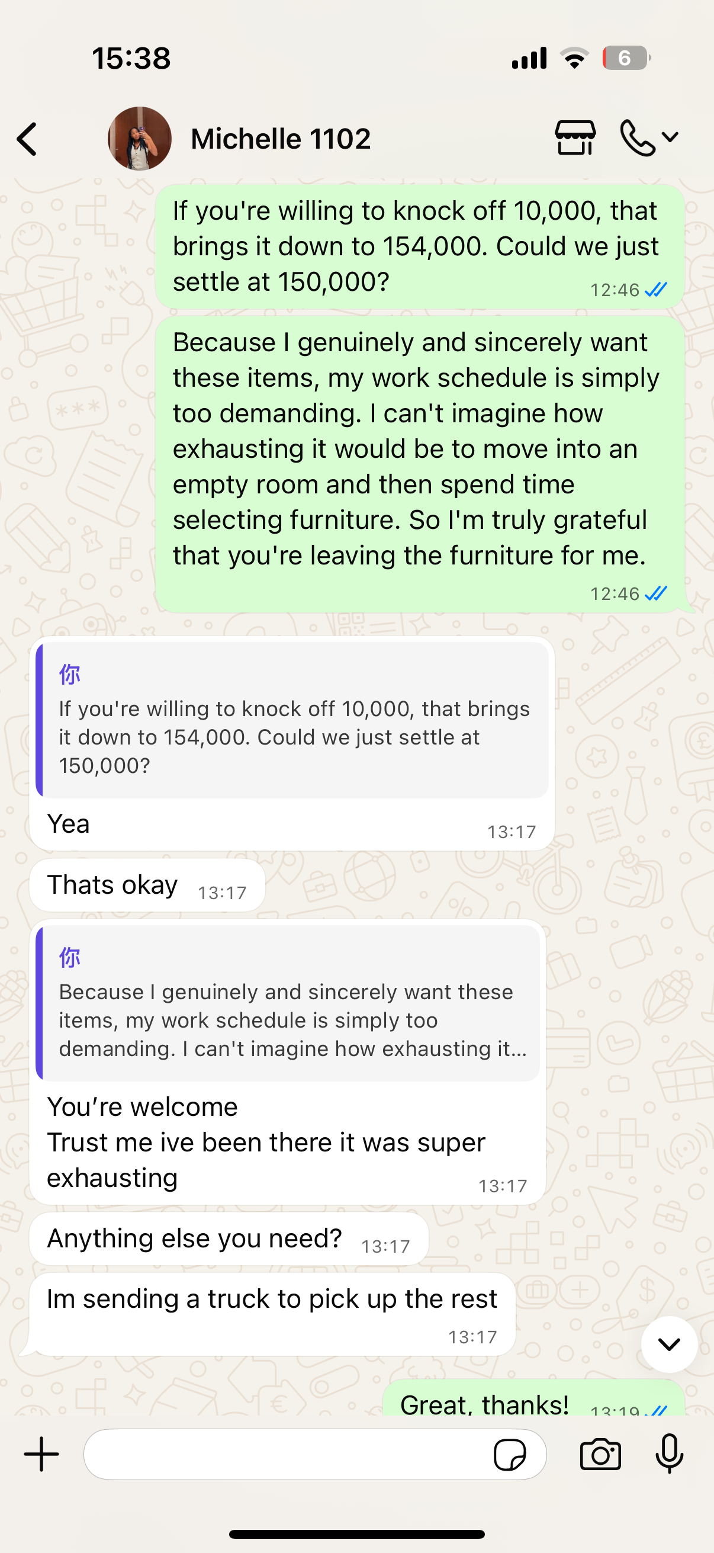Expand the call options chevron

pyautogui.click(x=670, y=137)
